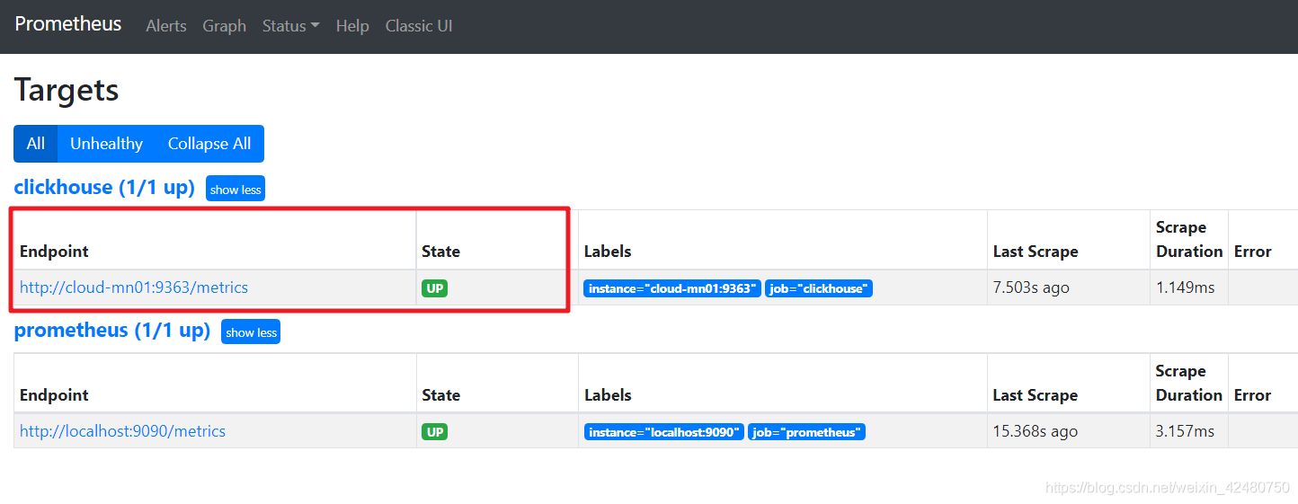Click Endpoint column header in prometheus table
Image resolution: width=1298 pixels, height=504 pixels.
(x=54, y=395)
